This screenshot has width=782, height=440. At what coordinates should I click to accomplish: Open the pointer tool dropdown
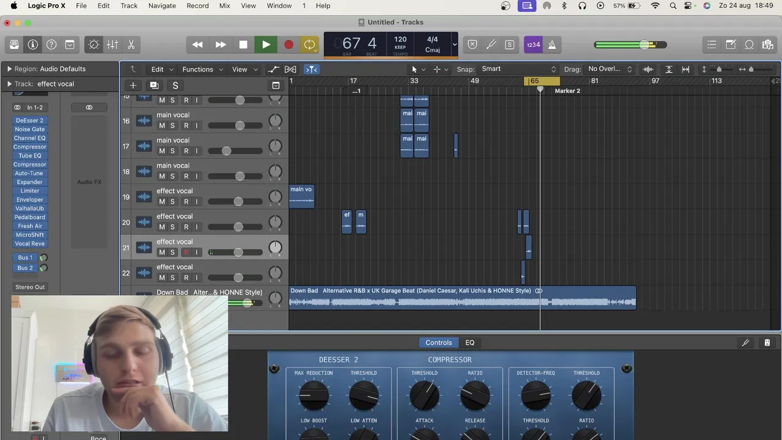418,69
